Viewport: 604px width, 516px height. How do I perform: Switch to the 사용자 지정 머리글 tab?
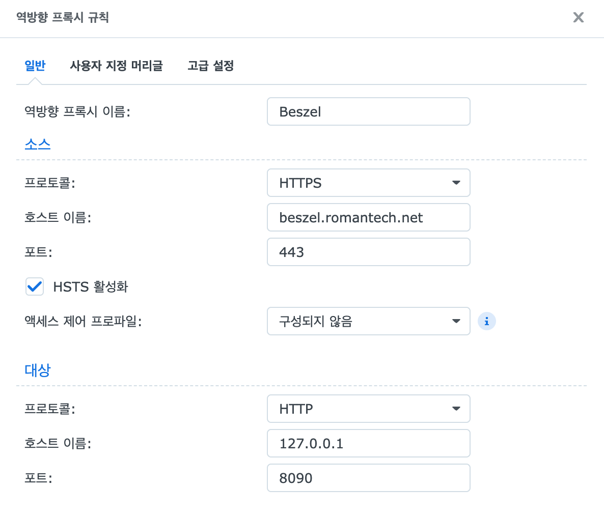tap(116, 66)
